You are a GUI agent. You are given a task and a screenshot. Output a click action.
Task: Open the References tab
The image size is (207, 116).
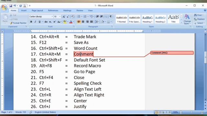(x=53, y=10)
